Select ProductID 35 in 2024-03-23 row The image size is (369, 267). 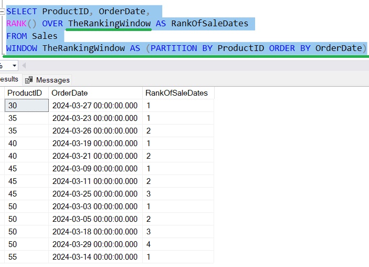point(27,118)
